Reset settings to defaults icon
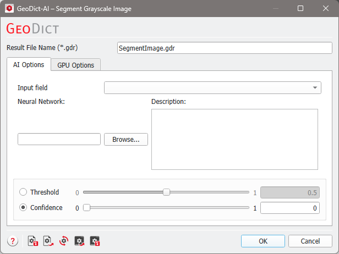 64,241
